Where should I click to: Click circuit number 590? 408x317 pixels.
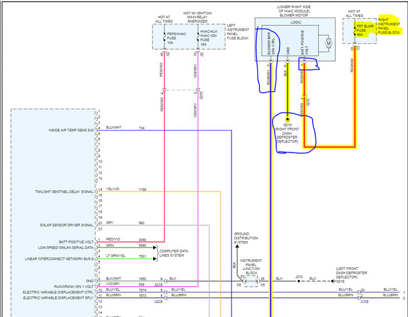tap(142, 223)
